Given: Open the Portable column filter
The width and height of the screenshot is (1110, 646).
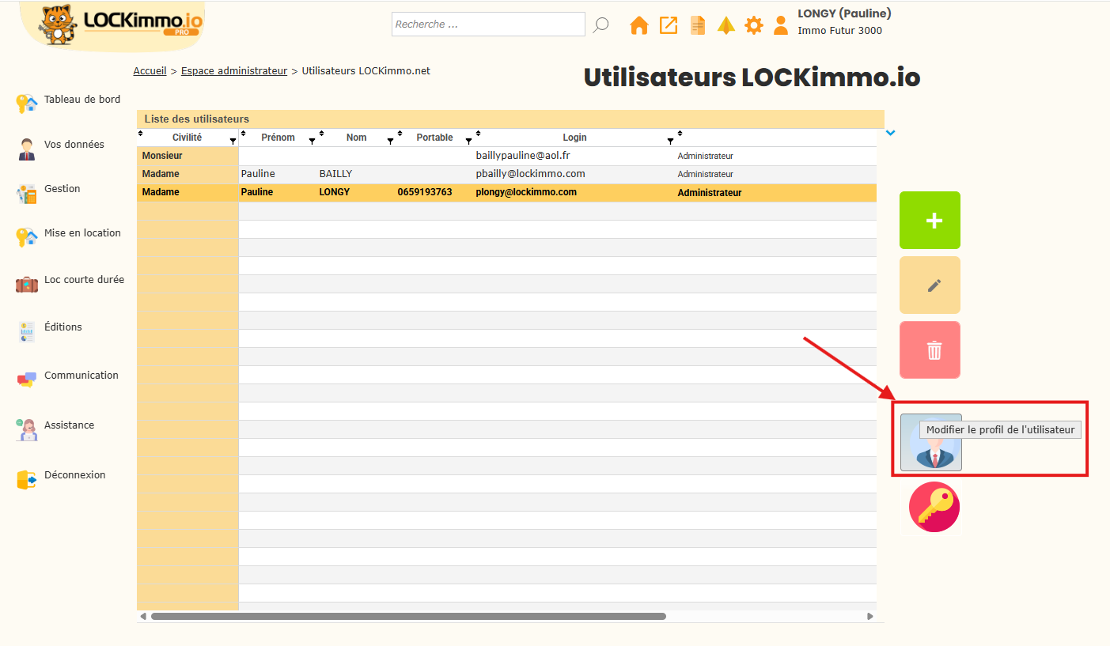Looking at the screenshot, I should [x=468, y=141].
